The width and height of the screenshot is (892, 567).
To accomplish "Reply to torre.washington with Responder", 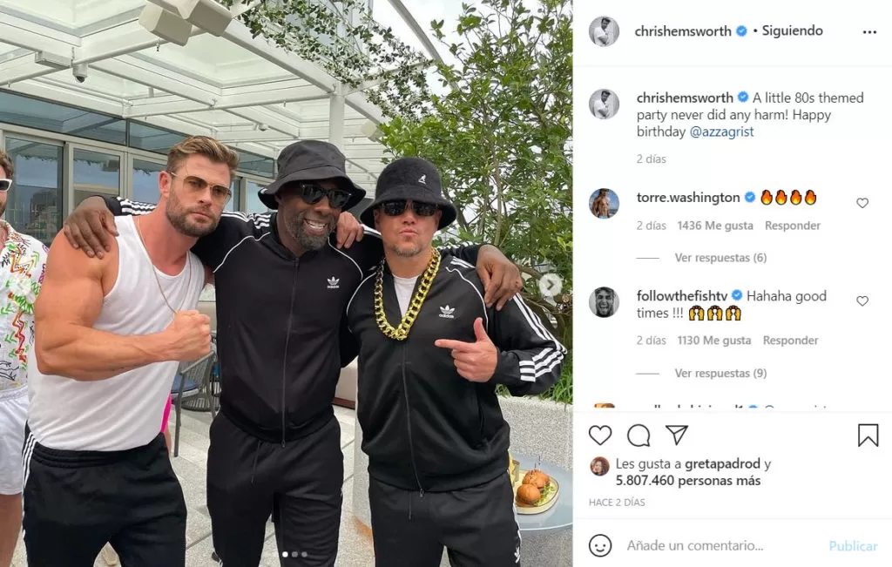I will 792,226.
